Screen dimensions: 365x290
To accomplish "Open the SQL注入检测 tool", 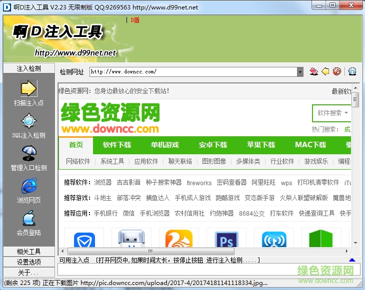I will [28, 121].
